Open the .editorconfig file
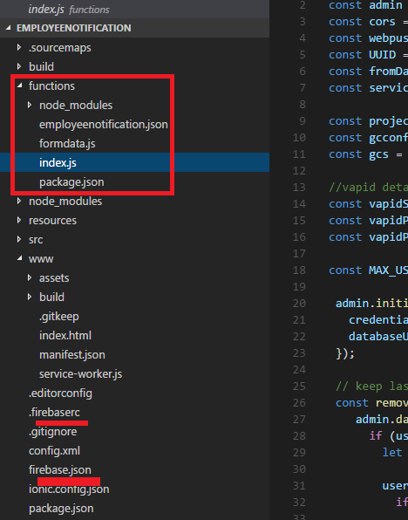 60,393
